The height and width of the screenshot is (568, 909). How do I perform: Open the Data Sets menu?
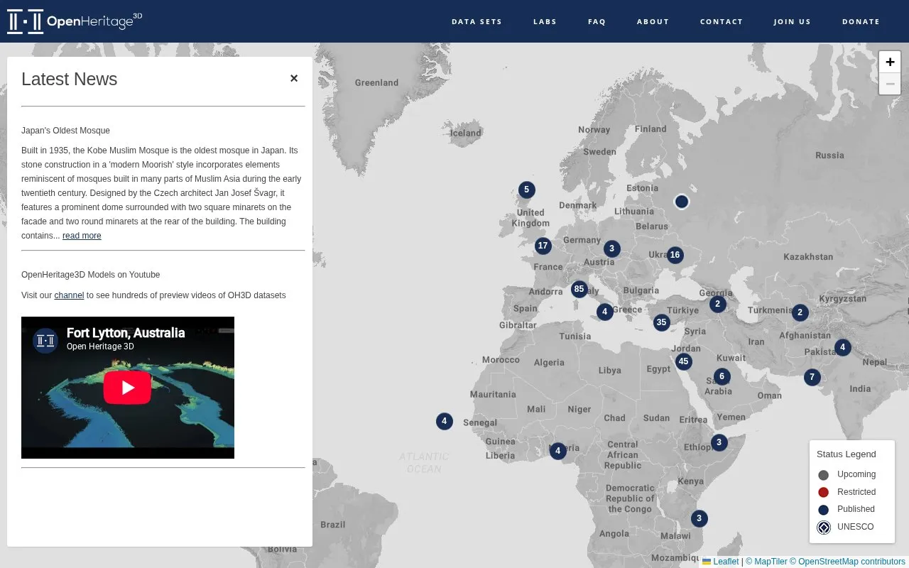click(477, 21)
